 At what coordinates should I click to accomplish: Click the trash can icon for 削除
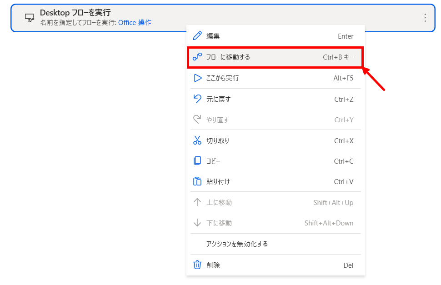[x=197, y=265]
